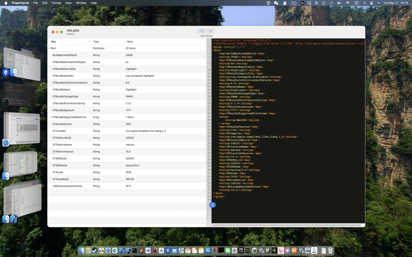Click the blue round button below the XML editor
This screenshot has width=412, height=257.
213,205
